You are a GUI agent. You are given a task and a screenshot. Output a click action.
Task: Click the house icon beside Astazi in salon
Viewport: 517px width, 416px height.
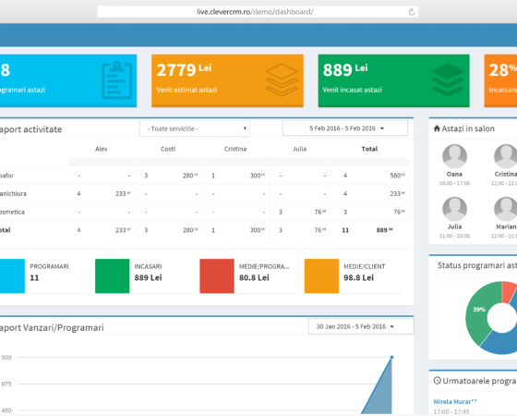point(437,128)
